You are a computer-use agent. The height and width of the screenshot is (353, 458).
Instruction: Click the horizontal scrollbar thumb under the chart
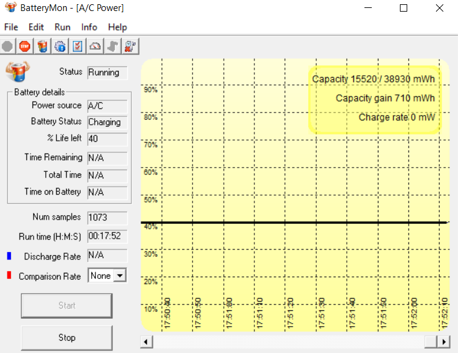point(430,341)
